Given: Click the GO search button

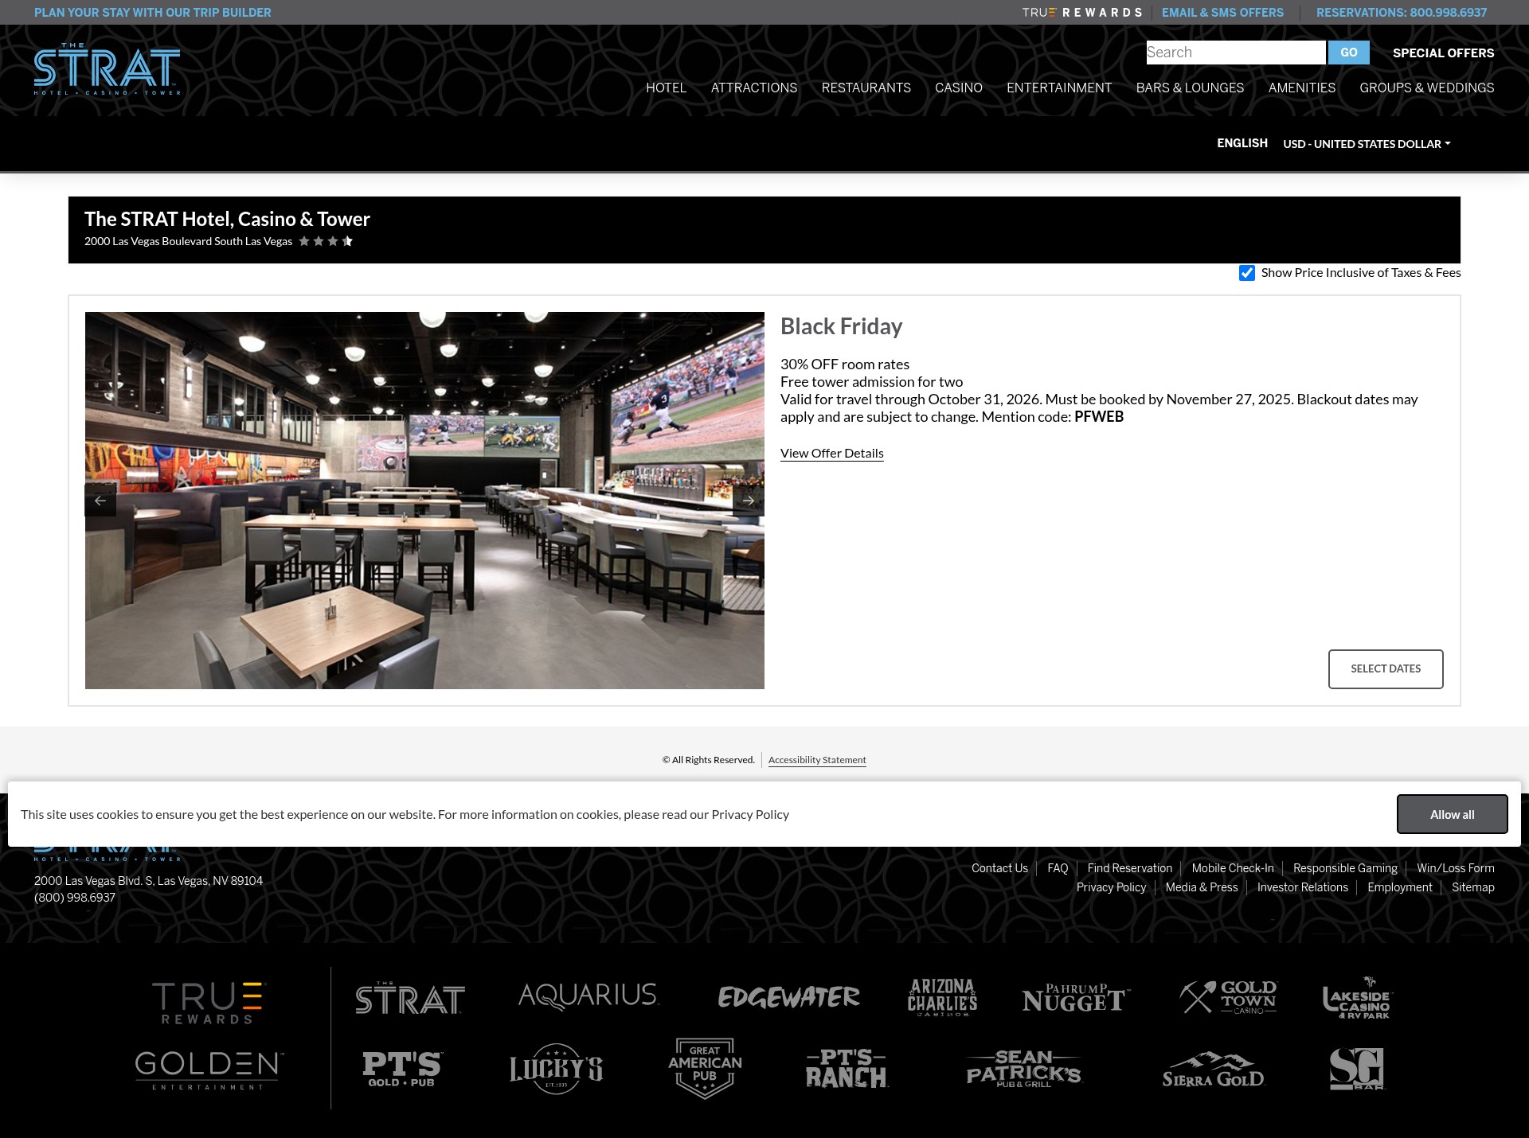Looking at the screenshot, I should pos(1349,53).
